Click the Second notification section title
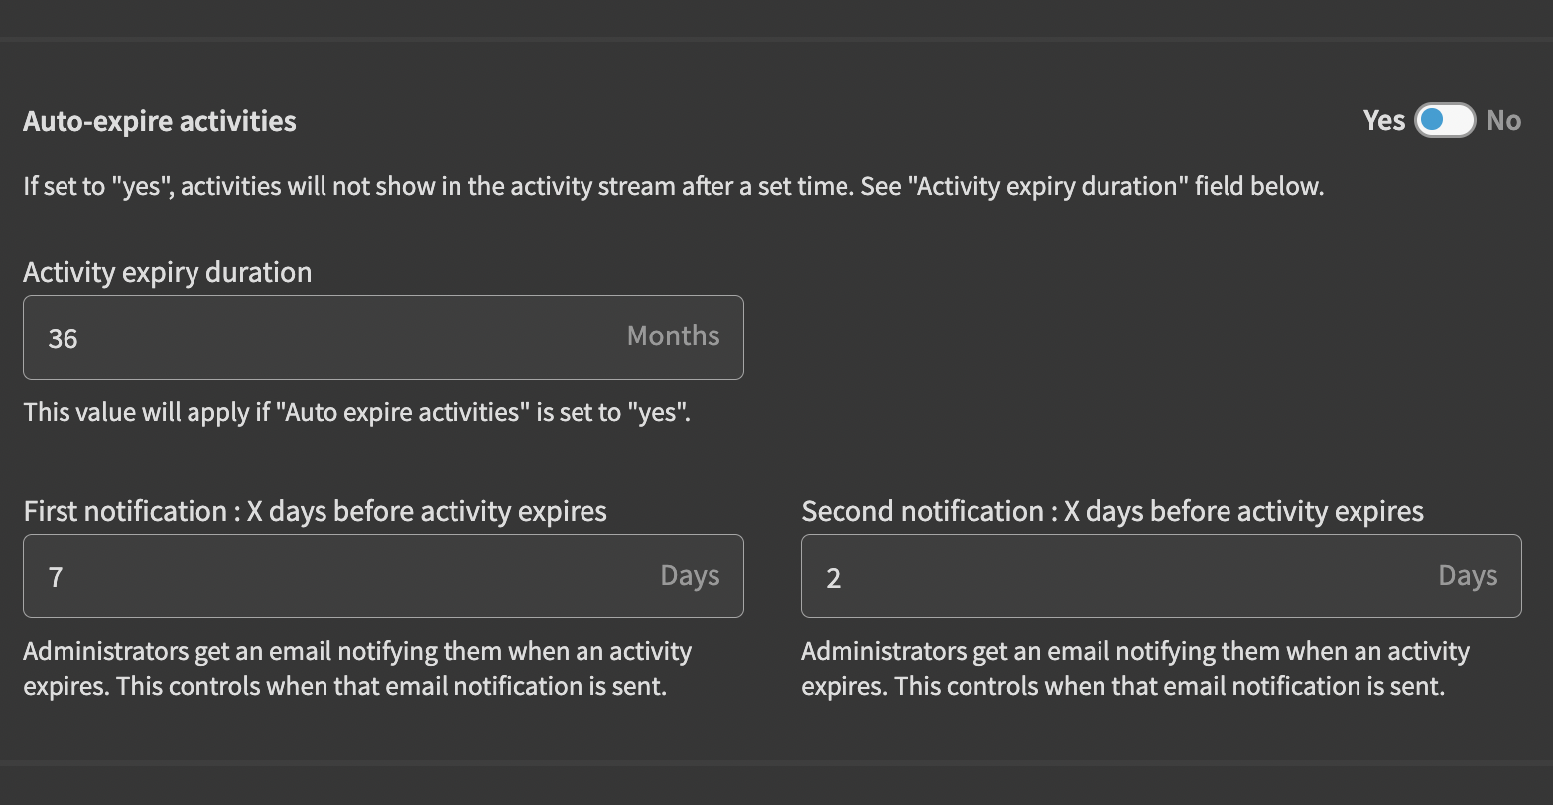Image resolution: width=1553 pixels, height=805 pixels. coord(1111,511)
